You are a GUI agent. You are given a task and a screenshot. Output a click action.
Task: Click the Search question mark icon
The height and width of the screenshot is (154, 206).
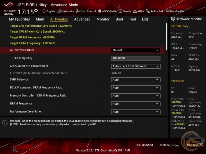(x=120, y=11)
